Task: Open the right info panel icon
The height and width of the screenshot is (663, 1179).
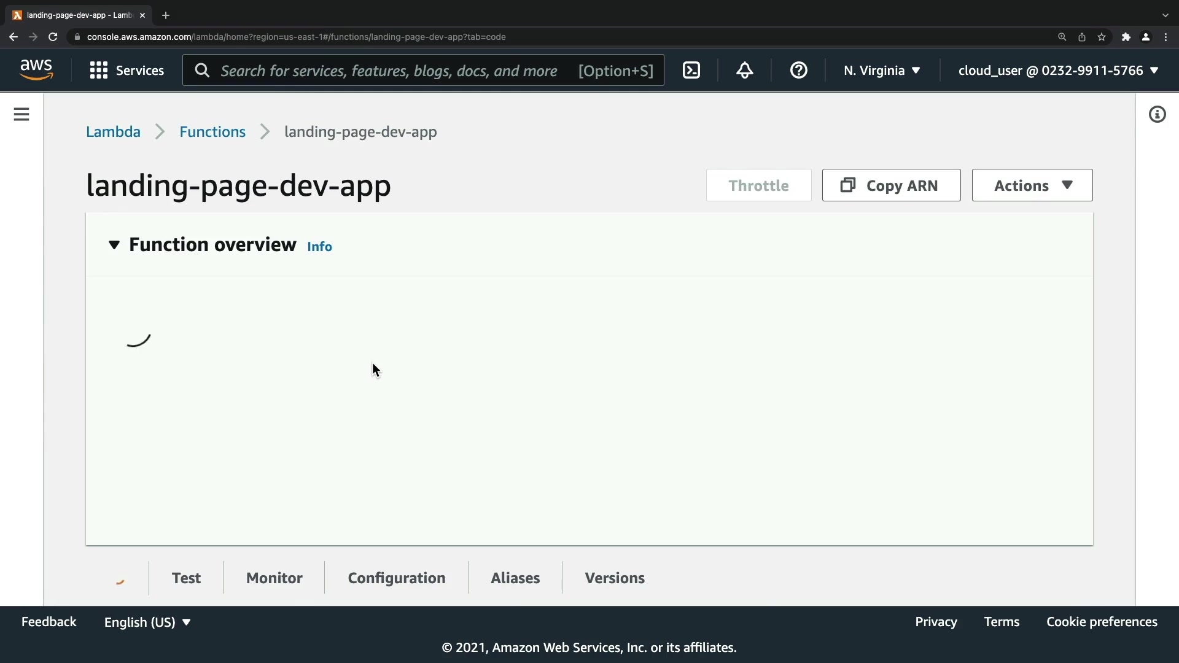Action: (x=1157, y=114)
